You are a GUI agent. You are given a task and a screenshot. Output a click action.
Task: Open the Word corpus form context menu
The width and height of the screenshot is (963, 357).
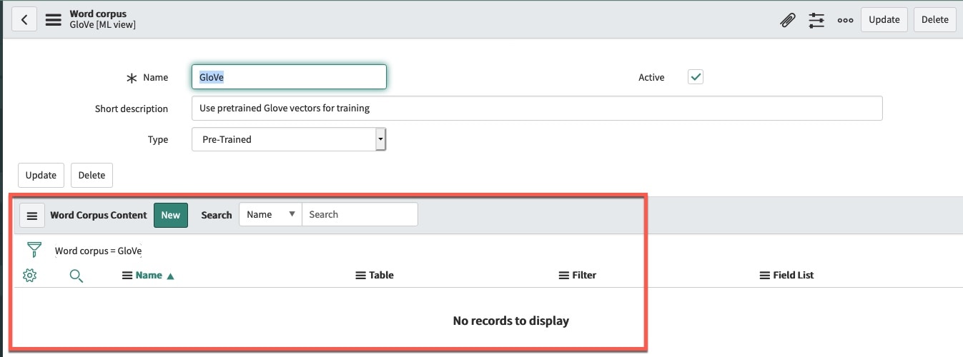pyautogui.click(x=54, y=19)
